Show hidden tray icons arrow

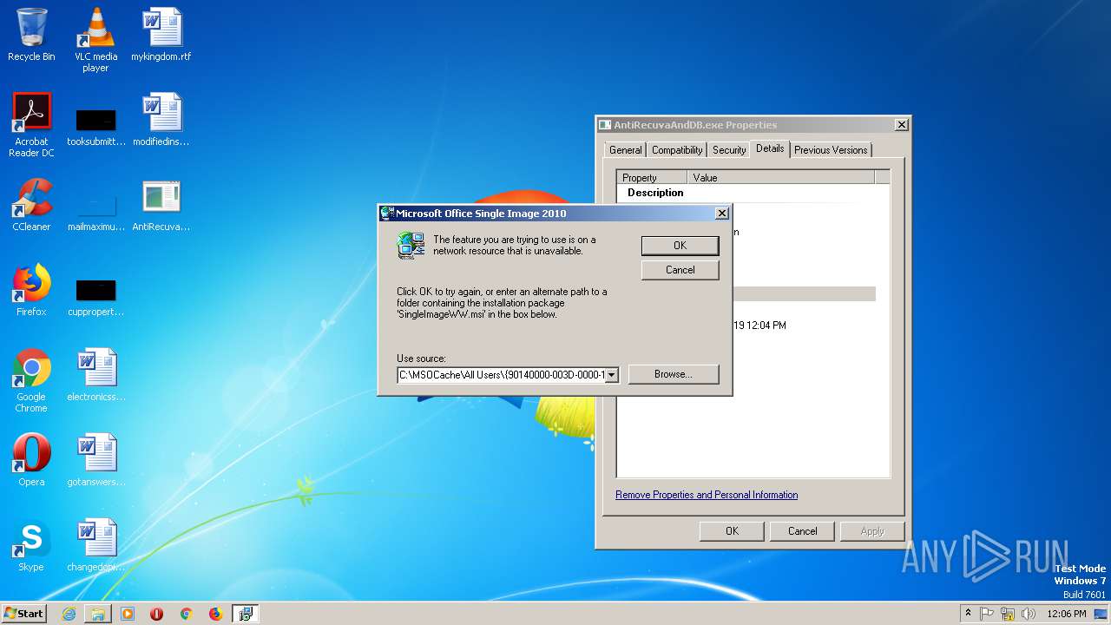pyautogui.click(x=968, y=613)
